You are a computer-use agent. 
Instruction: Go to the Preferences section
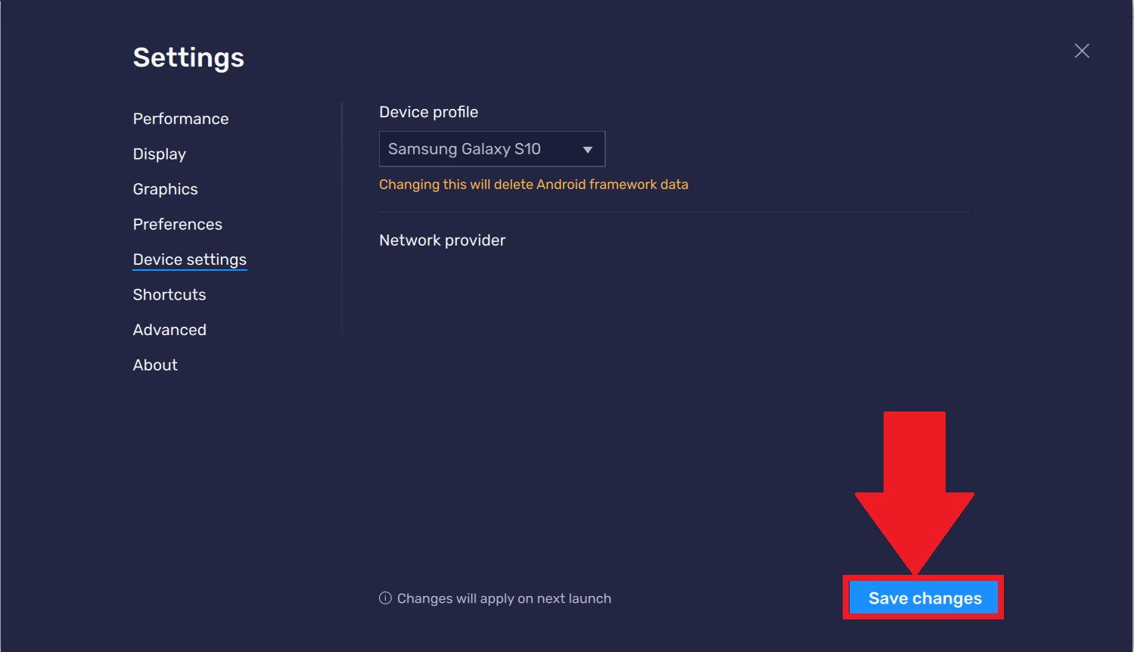pos(178,225)
